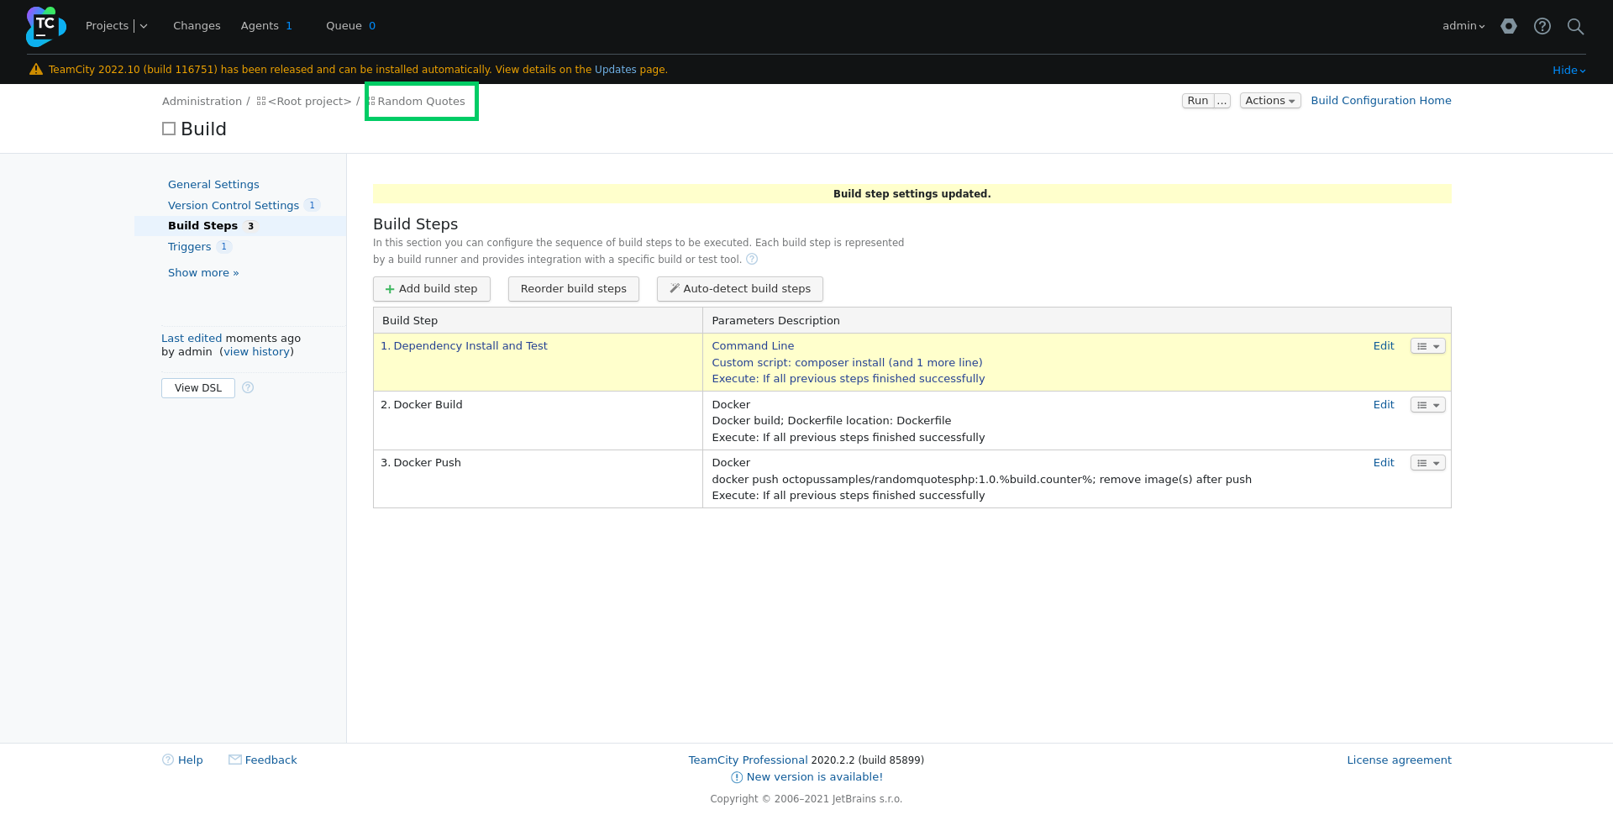
Task: Open the Help link in footer
Action: [x=191, y=760]
